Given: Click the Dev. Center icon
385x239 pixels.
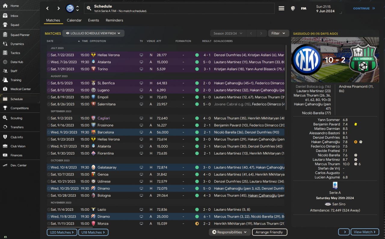Looking at the screenshot, I should [5, 165].
